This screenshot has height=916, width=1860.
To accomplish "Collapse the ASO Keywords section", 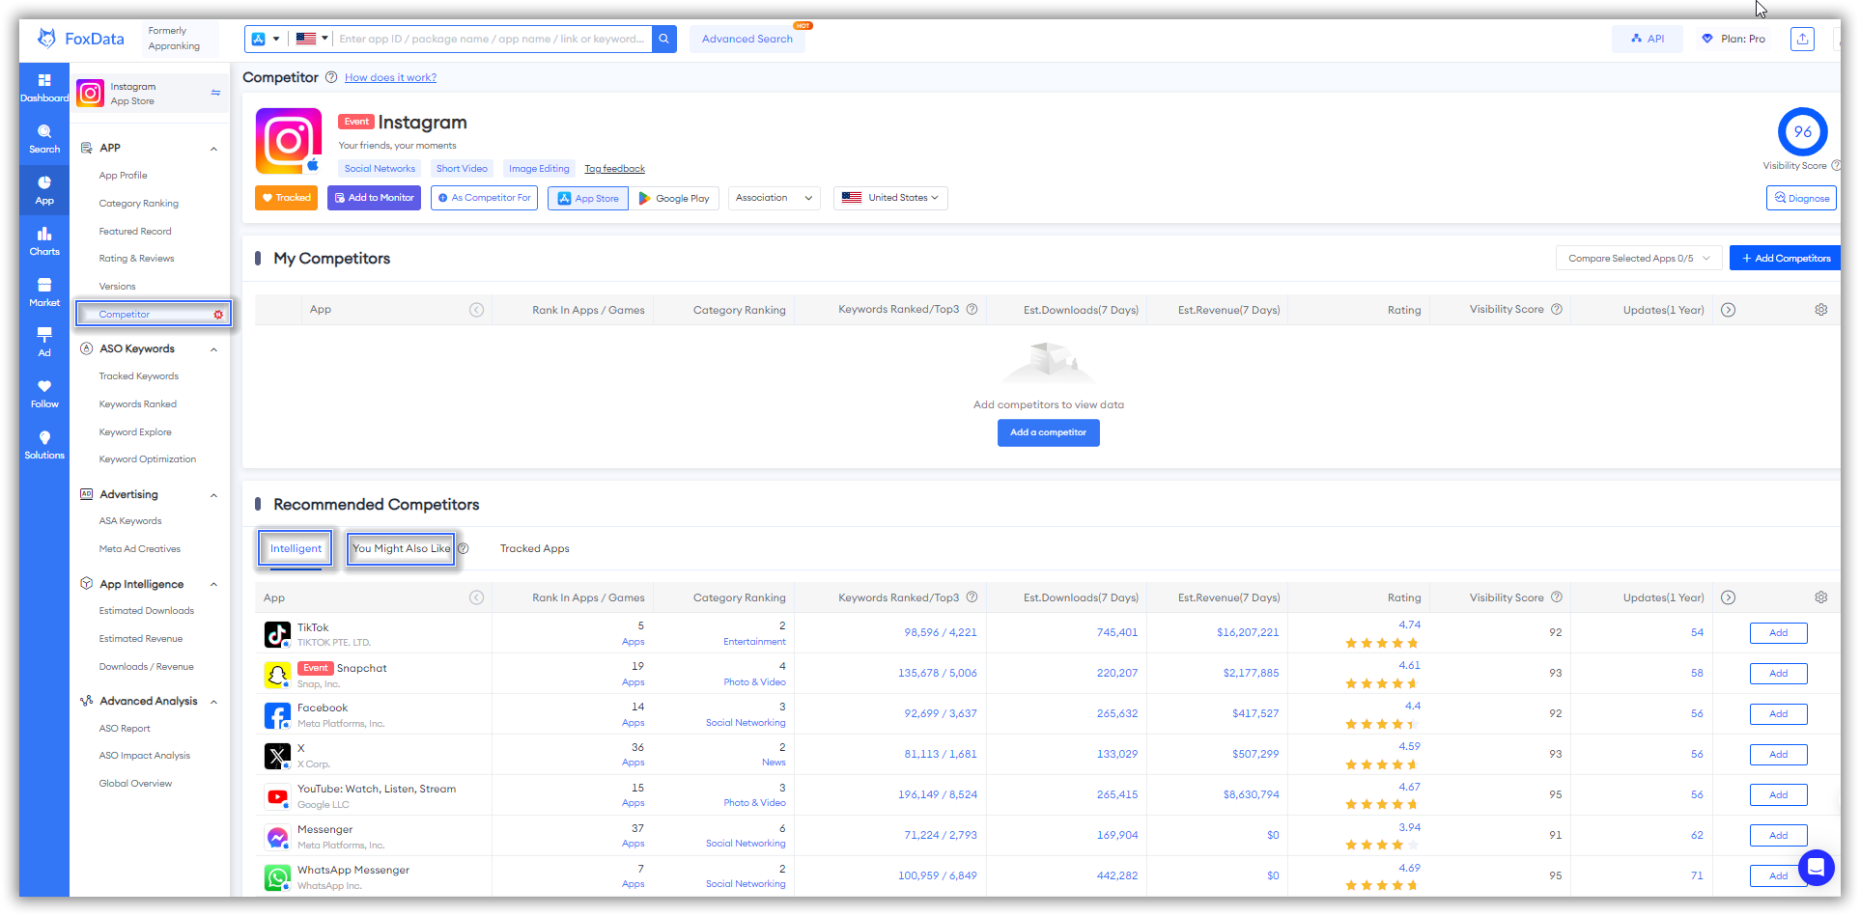I will [213, 349].
